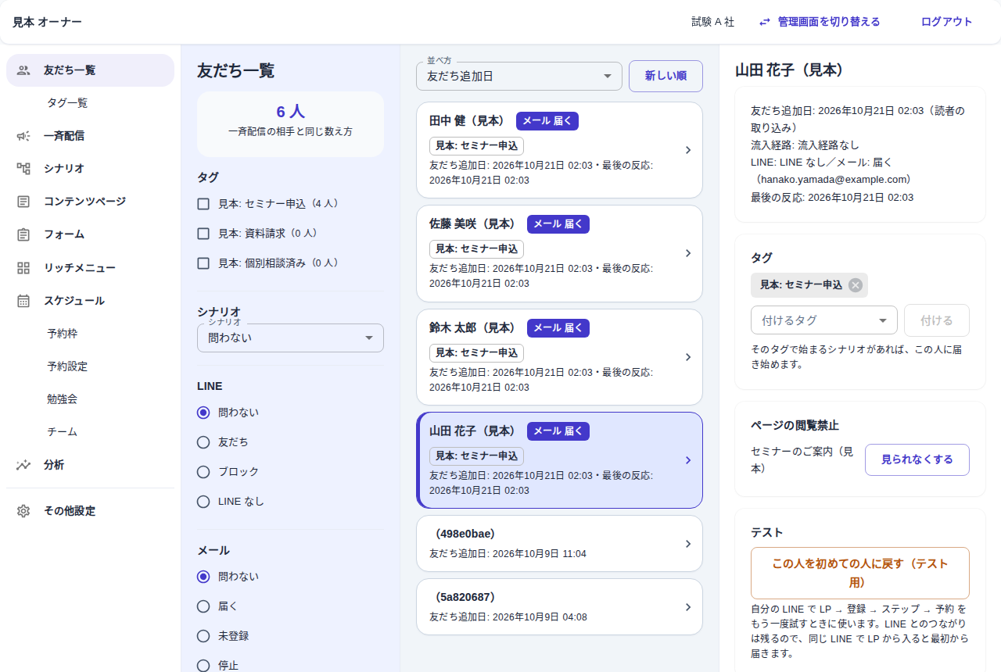The image size is (1001, 672).
Task: Open 鈴木 太郎 row via its chevron
Action: [688, 357]
